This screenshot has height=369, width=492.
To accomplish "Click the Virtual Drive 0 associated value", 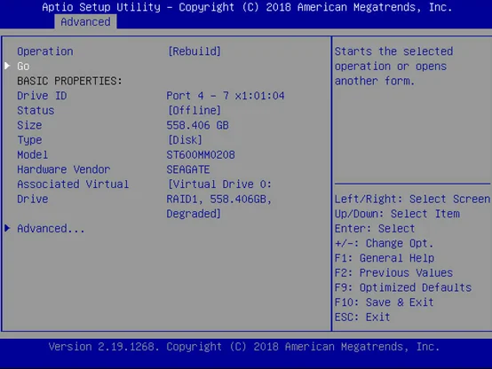I will click(x=219, y=199).
